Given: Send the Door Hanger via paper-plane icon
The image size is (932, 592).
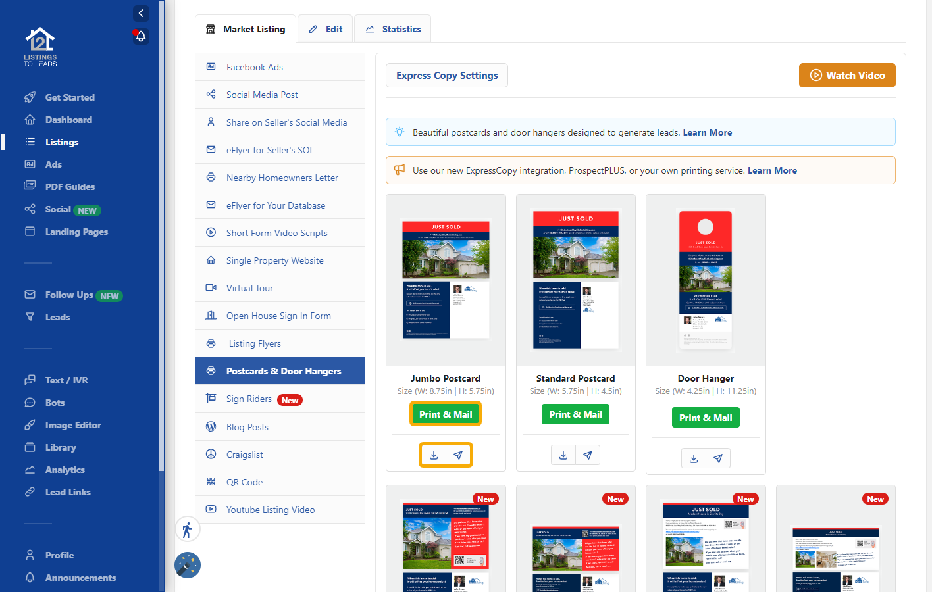Looking at the screenshot, I should click(x=718, y=458).
